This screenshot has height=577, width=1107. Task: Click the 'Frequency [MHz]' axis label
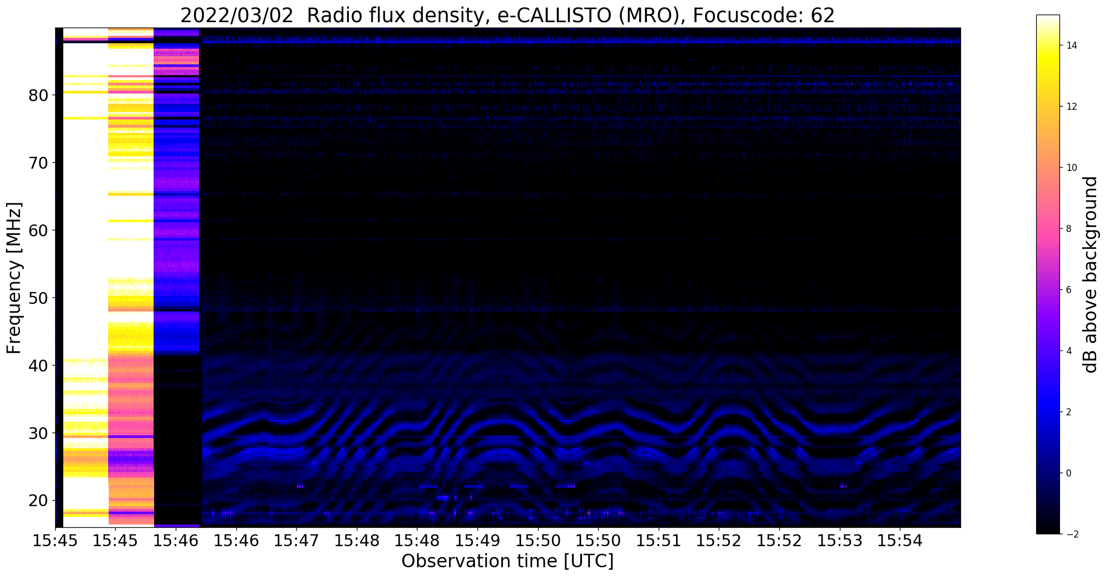point(14,278)
